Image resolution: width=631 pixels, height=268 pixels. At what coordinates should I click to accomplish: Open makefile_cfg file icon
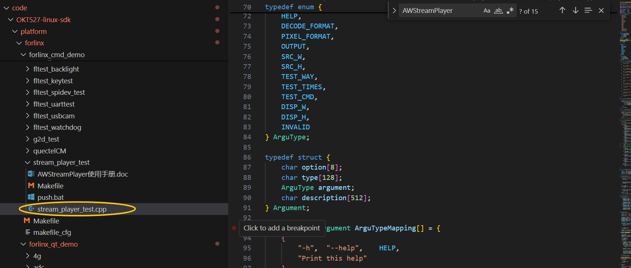point(28,232)
